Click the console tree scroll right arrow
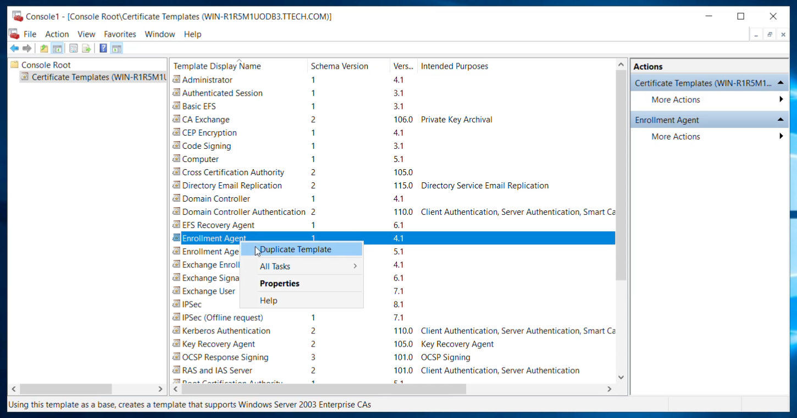Screen dimensions: 797x418 [x=160, y=389]
